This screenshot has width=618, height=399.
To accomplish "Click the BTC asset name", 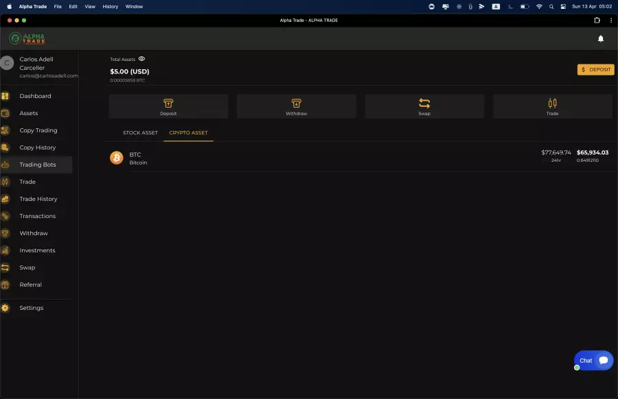I will [135, 155].
